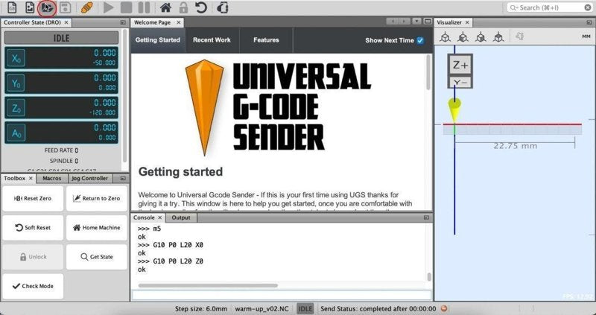Open the Macros tab
Screen dimensions: 596x315
pyautogui.click(x=52, y=178)
